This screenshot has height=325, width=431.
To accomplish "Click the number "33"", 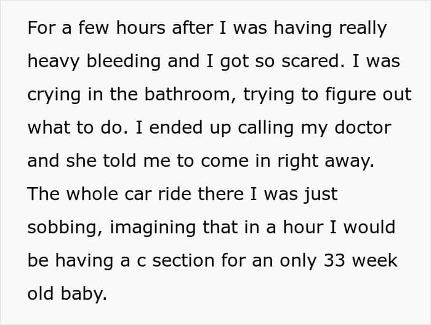I will (330, 261).
